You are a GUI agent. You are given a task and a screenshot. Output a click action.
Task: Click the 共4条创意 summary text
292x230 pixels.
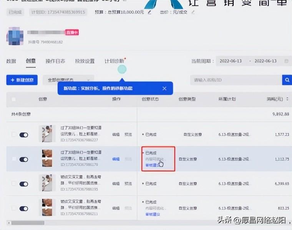[x=21, y=114]
